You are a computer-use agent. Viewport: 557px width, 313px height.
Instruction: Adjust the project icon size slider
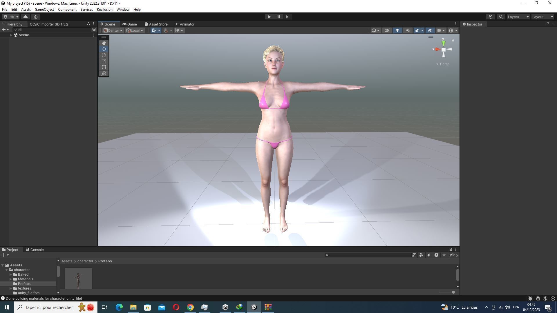pyautogui.click(x=453, y=292)
